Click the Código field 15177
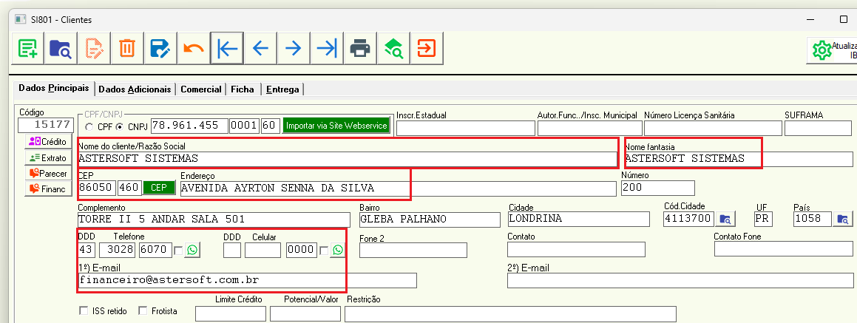The height and width of the screenshot is (323, 857). pyautogui.click(x=45, y=125)
